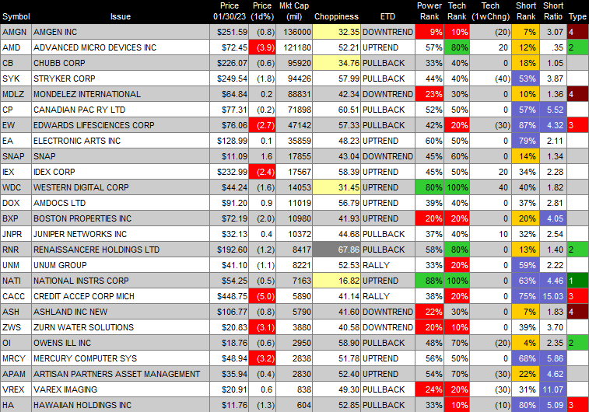Click the SNAP symbol cell
589x412 pixels.
point(16,156)
